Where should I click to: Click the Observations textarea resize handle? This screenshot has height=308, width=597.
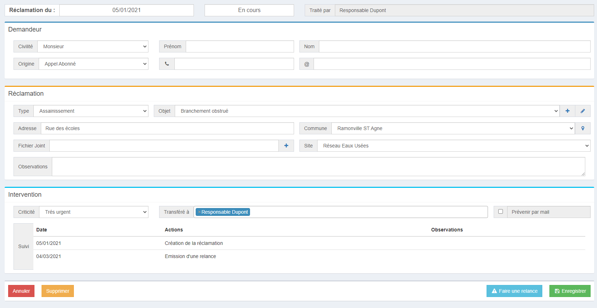click(x=583, y=174)
